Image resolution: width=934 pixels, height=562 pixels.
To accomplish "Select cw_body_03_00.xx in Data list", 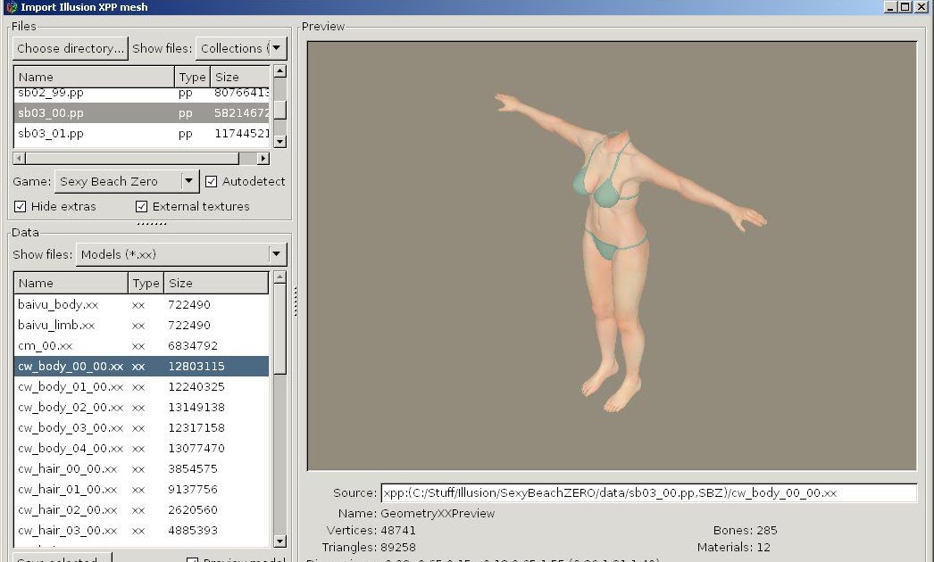I will click(x=141, y=427).
